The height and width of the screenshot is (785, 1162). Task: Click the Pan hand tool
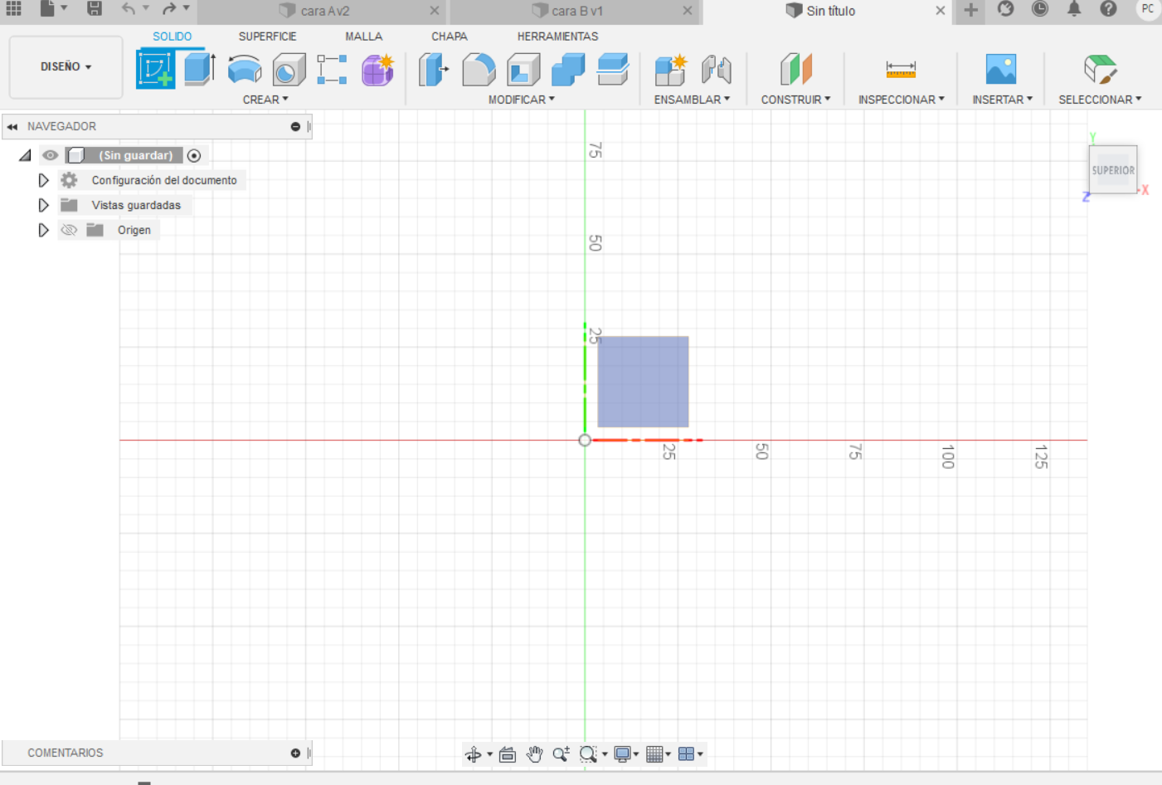[534, 754]
